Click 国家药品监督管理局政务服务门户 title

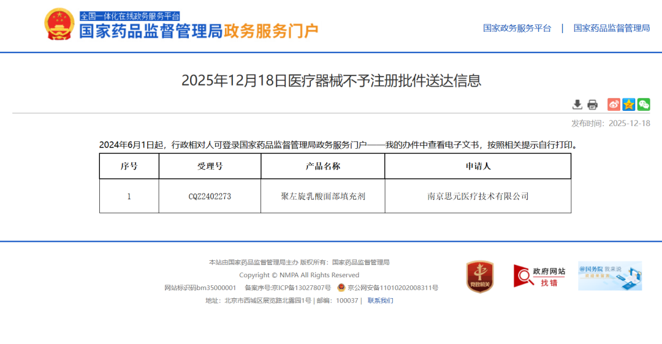tap(199, 31)
